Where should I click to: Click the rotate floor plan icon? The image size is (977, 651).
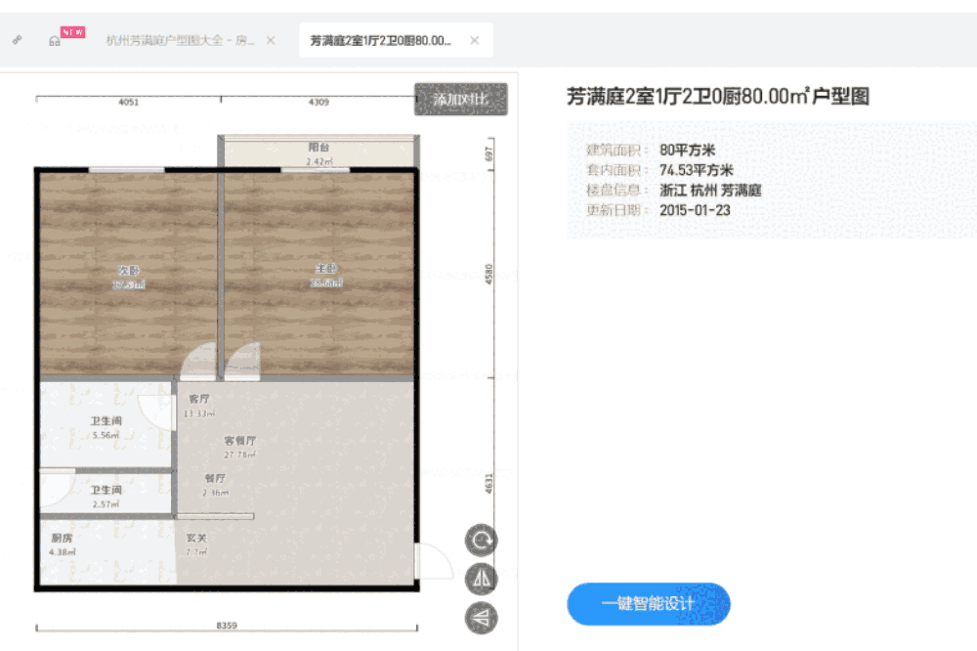click(x=479, y=541)
